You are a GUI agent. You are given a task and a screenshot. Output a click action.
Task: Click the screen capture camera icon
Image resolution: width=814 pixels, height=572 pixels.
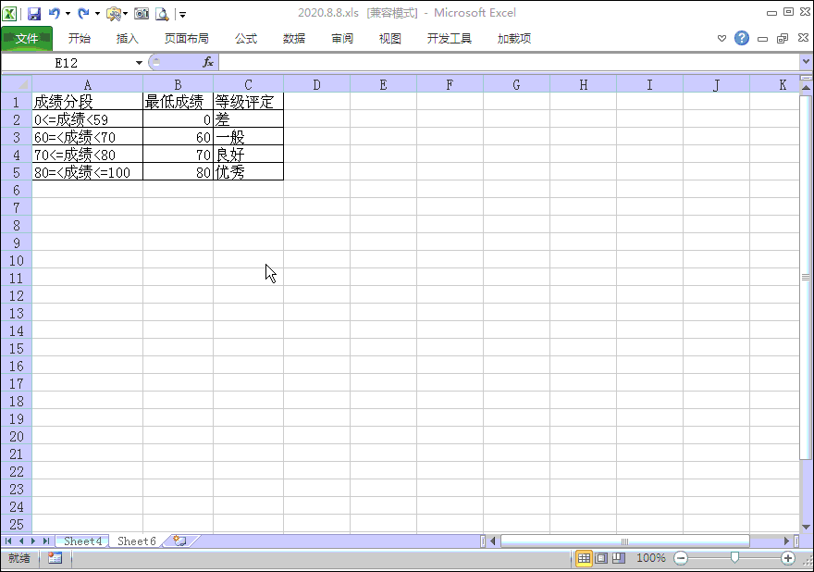click(x=141, y=14)
